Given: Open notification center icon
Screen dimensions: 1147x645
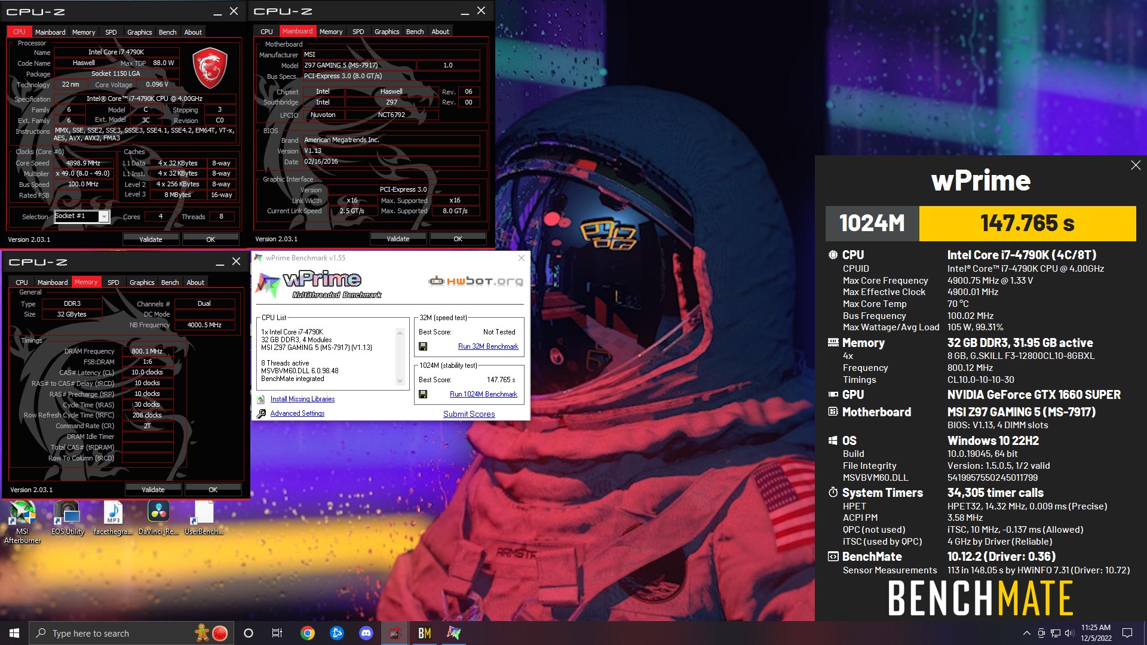Looking at the screenshot, I should 1127,633.
